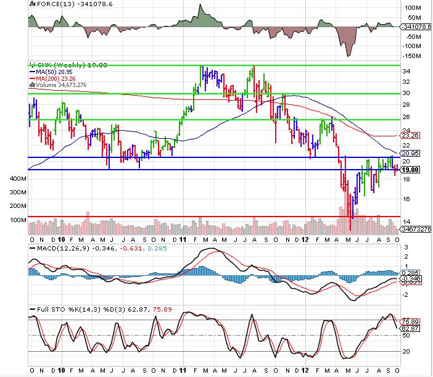The image size is (433, 377).
Task: Click the blue horizontal line at 19
Action: [x=214, y=170]
